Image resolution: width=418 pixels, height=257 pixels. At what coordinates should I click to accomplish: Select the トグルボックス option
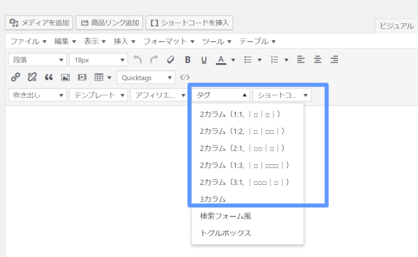click(x=248, y=233)
